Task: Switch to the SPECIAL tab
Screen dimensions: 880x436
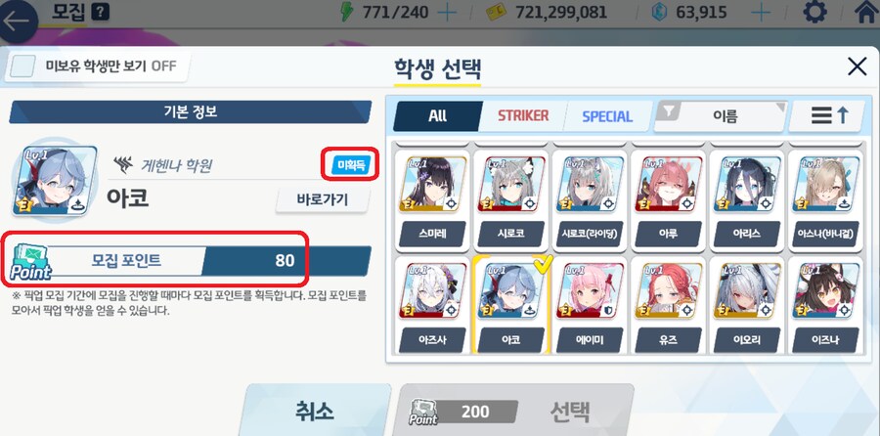Action: click(x=607, y=116)
